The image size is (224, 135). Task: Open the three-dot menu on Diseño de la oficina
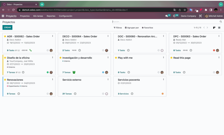(x=52, y=57)
